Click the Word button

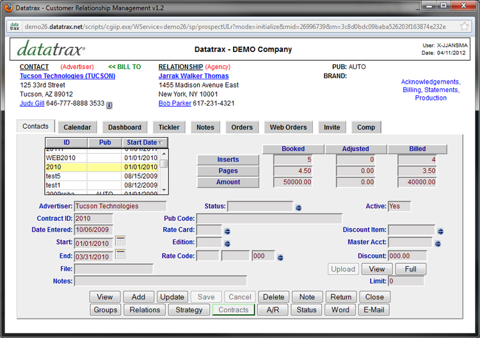340,310
